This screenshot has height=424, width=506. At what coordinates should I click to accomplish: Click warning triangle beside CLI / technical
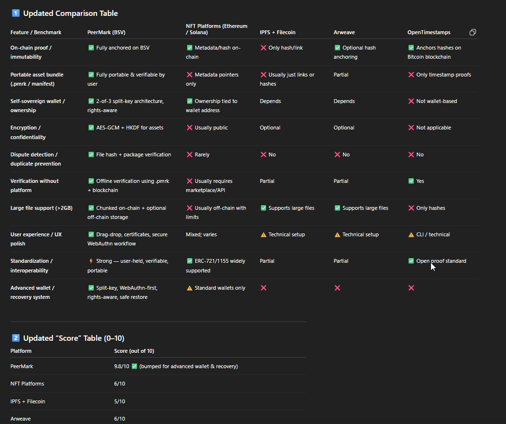(411, 235)
